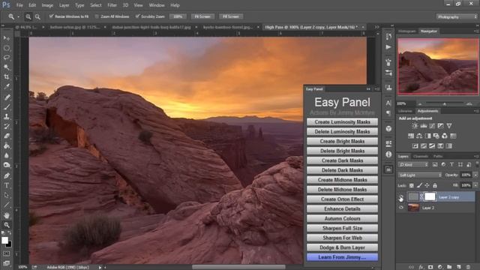Delete layer using trash icon
480x270 pixels.
tap(467, 267)
